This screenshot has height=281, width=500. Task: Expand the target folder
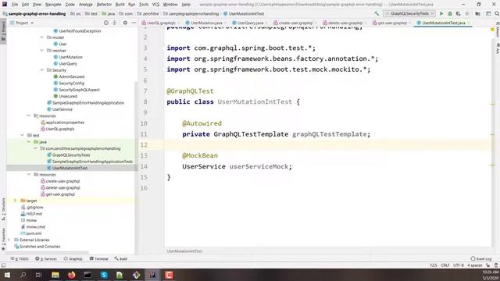(16, 201)
